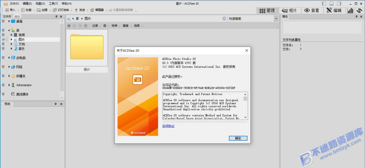Open the 许可协议 link
This screenshot has width=365, height=168.
(168, 126)
